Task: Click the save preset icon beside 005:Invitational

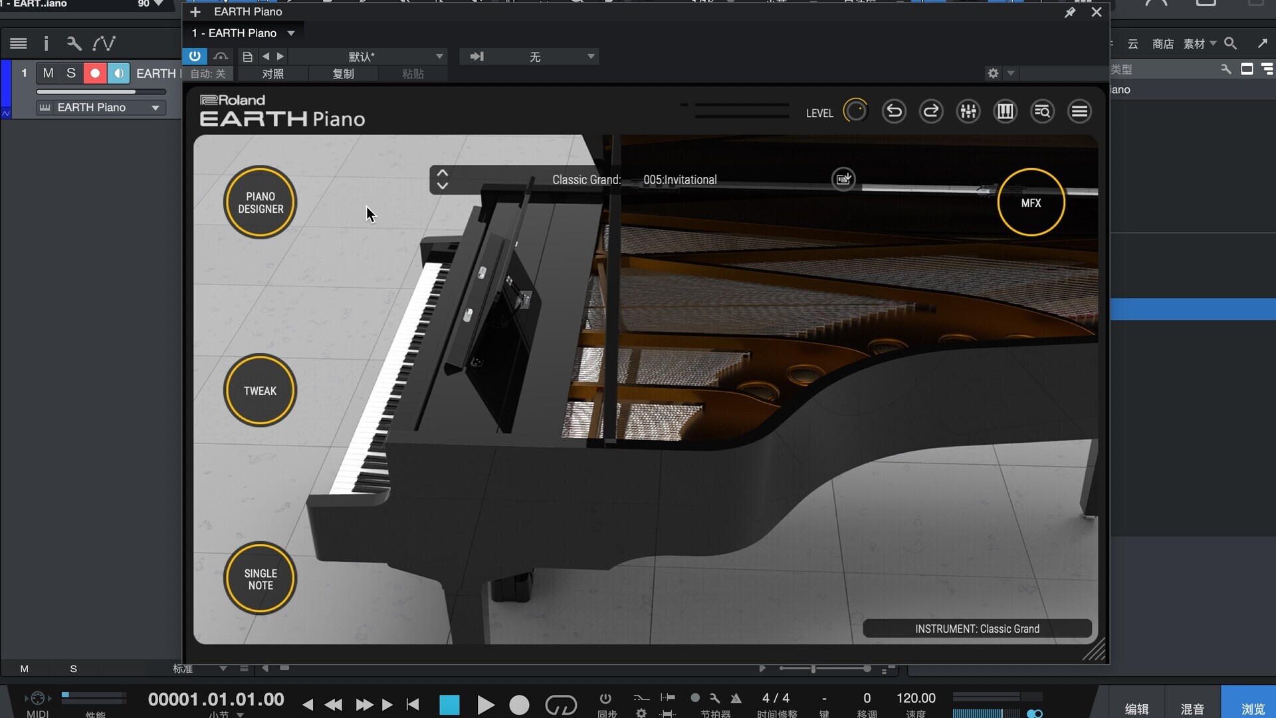Action: [x=843, y=179]
